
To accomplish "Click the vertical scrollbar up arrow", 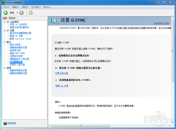I will point(173,18).
